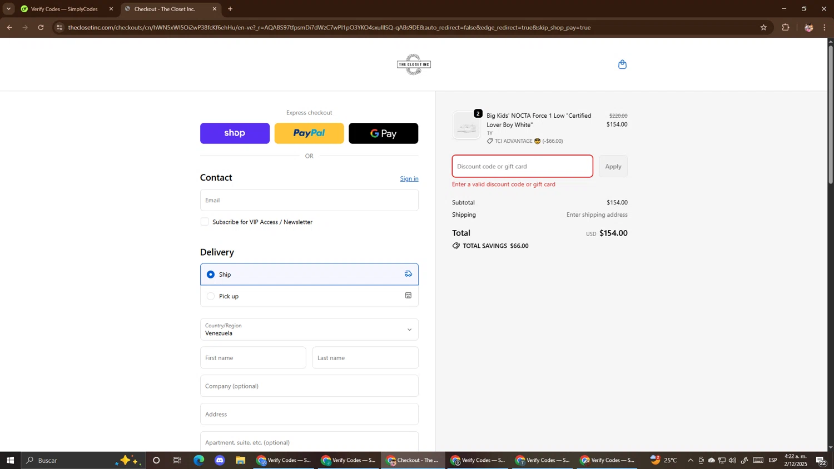Open the volume speaker icon
The image size is (834, 469).
(732, 460)
